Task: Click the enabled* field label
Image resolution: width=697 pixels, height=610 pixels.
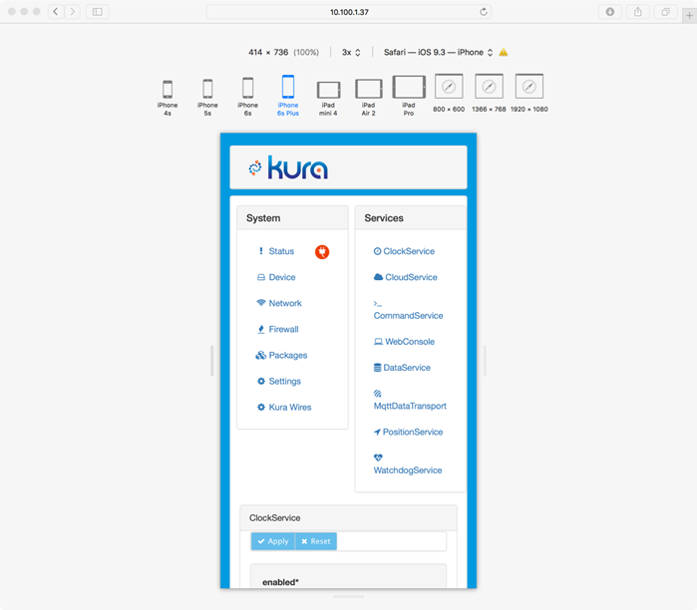Action: pos(280,582)
